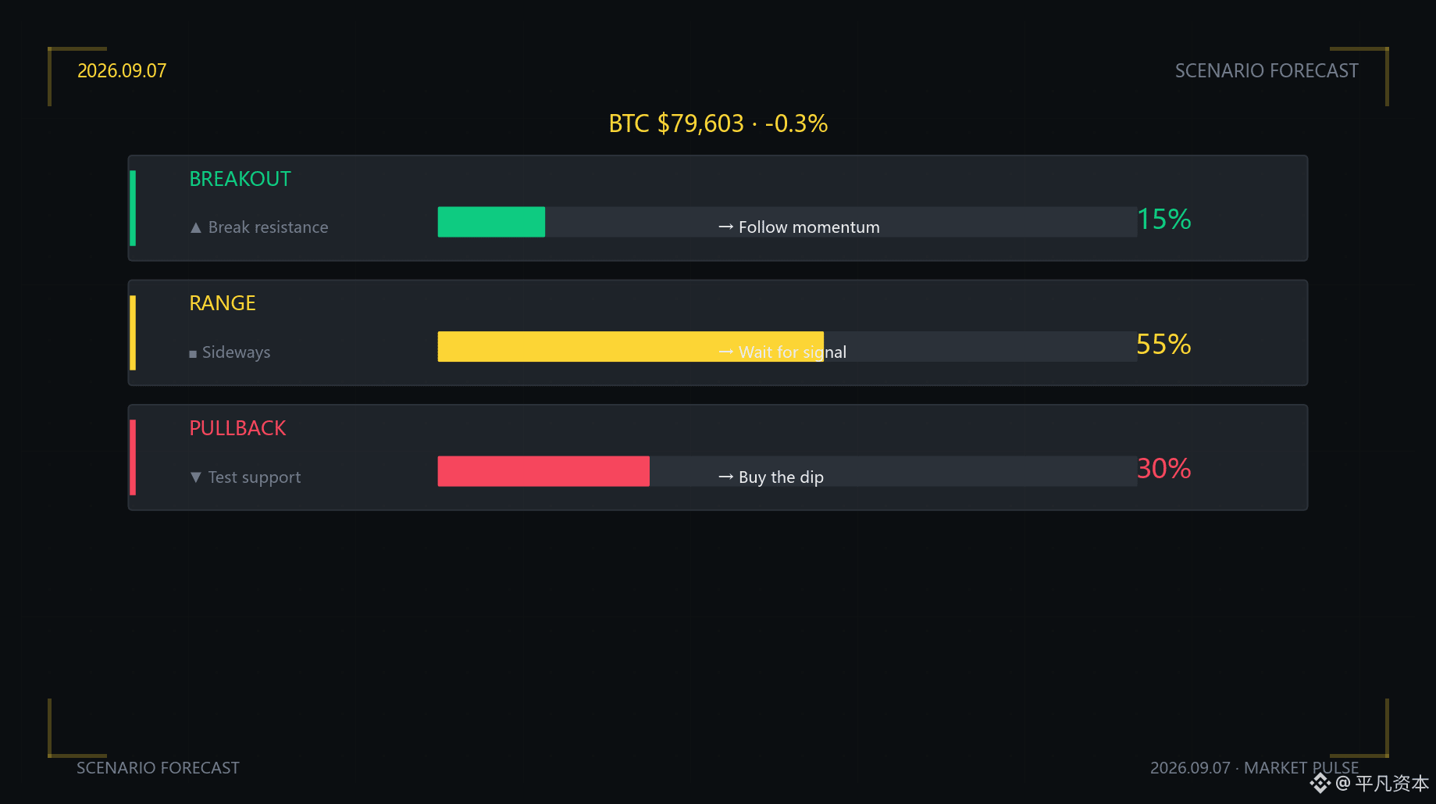Click the 55% probability value
The height and width of the screenshot is (804, 1436).
click(x=1163, y=344)
